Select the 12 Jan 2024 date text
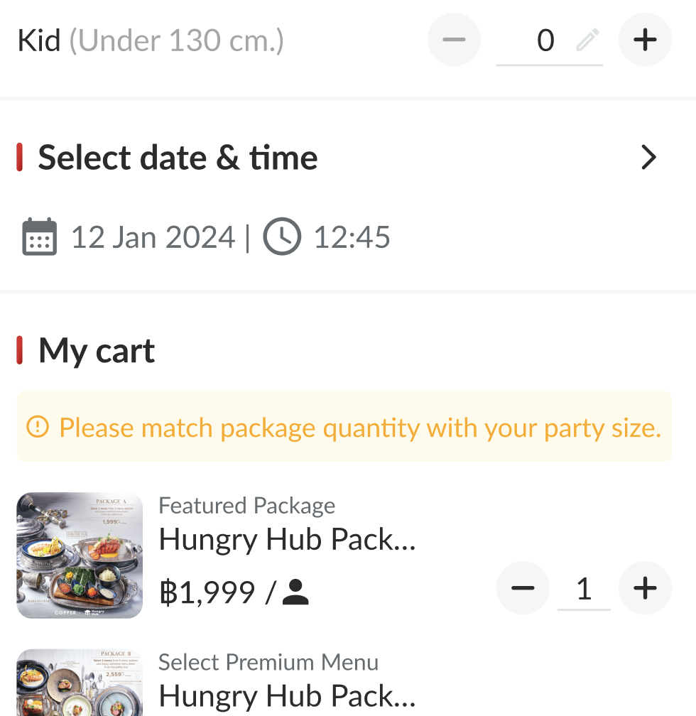 pyautogui.click(x=153, y=237)
